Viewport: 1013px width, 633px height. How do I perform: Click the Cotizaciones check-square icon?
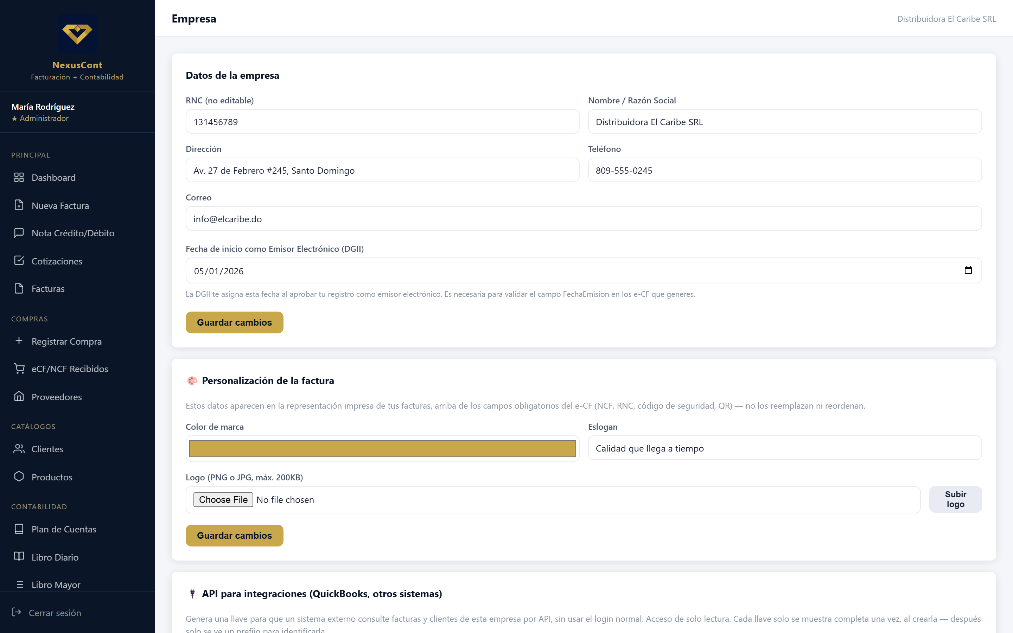19,260
